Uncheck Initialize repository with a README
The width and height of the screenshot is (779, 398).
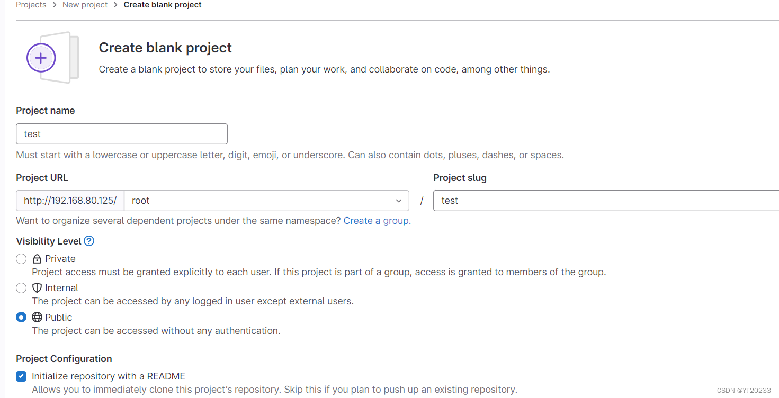(21, 376)
